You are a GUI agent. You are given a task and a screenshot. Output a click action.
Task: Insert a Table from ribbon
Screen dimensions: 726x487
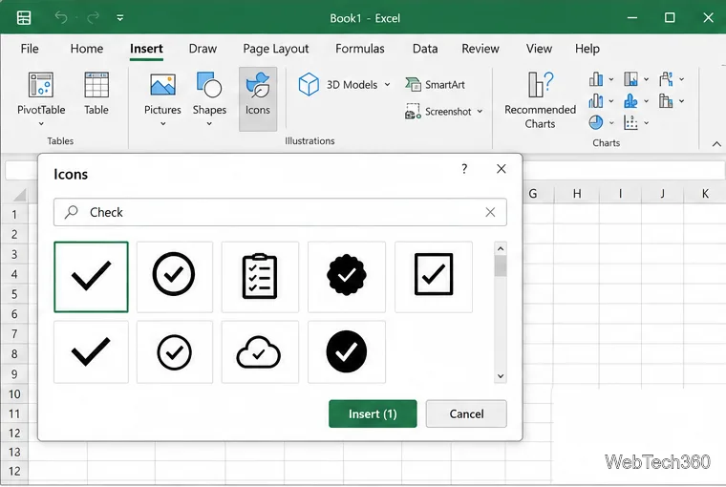96,93
